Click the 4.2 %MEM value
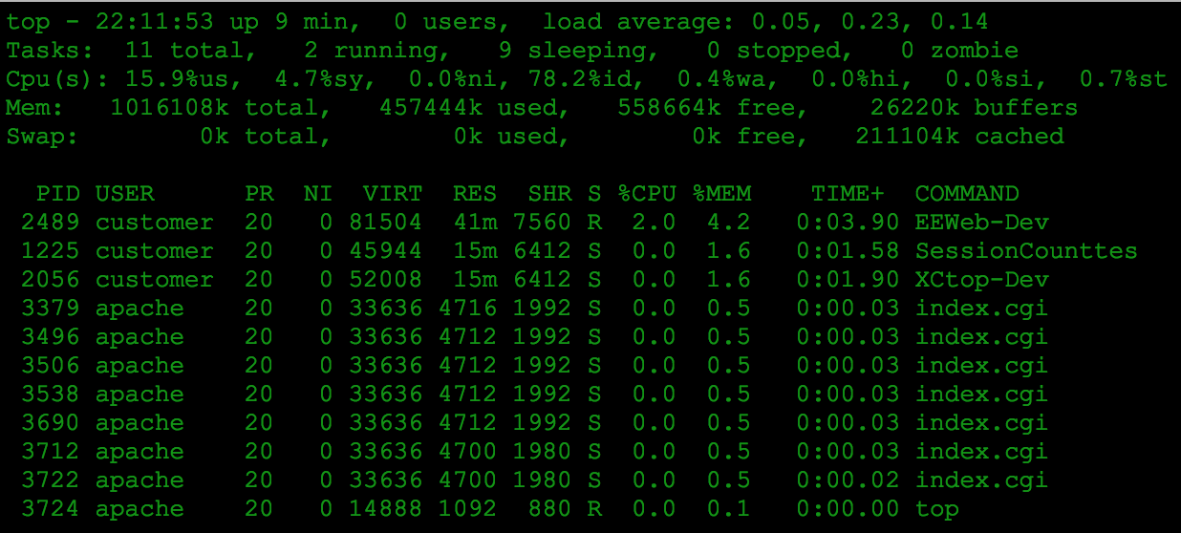 (728, 222)
